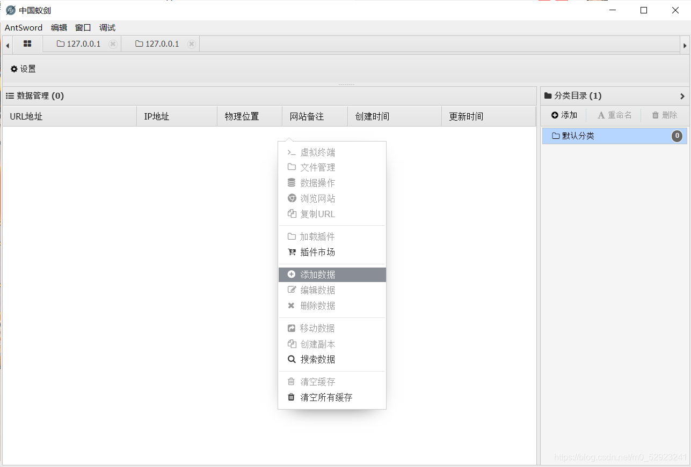Choose 编辑数据 in context menu

pos(332,290)
